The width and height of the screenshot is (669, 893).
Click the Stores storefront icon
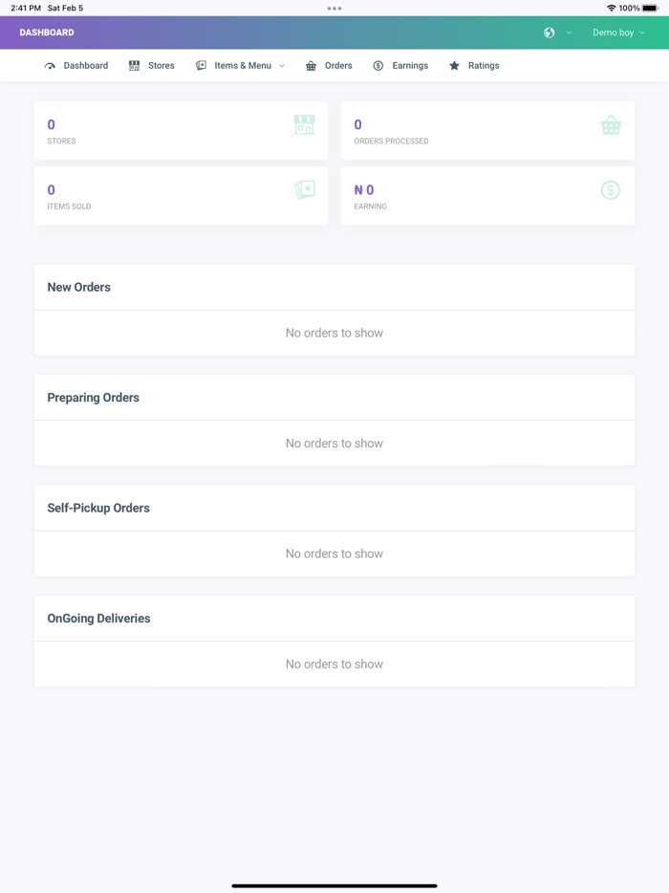pyautogui.click(x=133, y=65)
